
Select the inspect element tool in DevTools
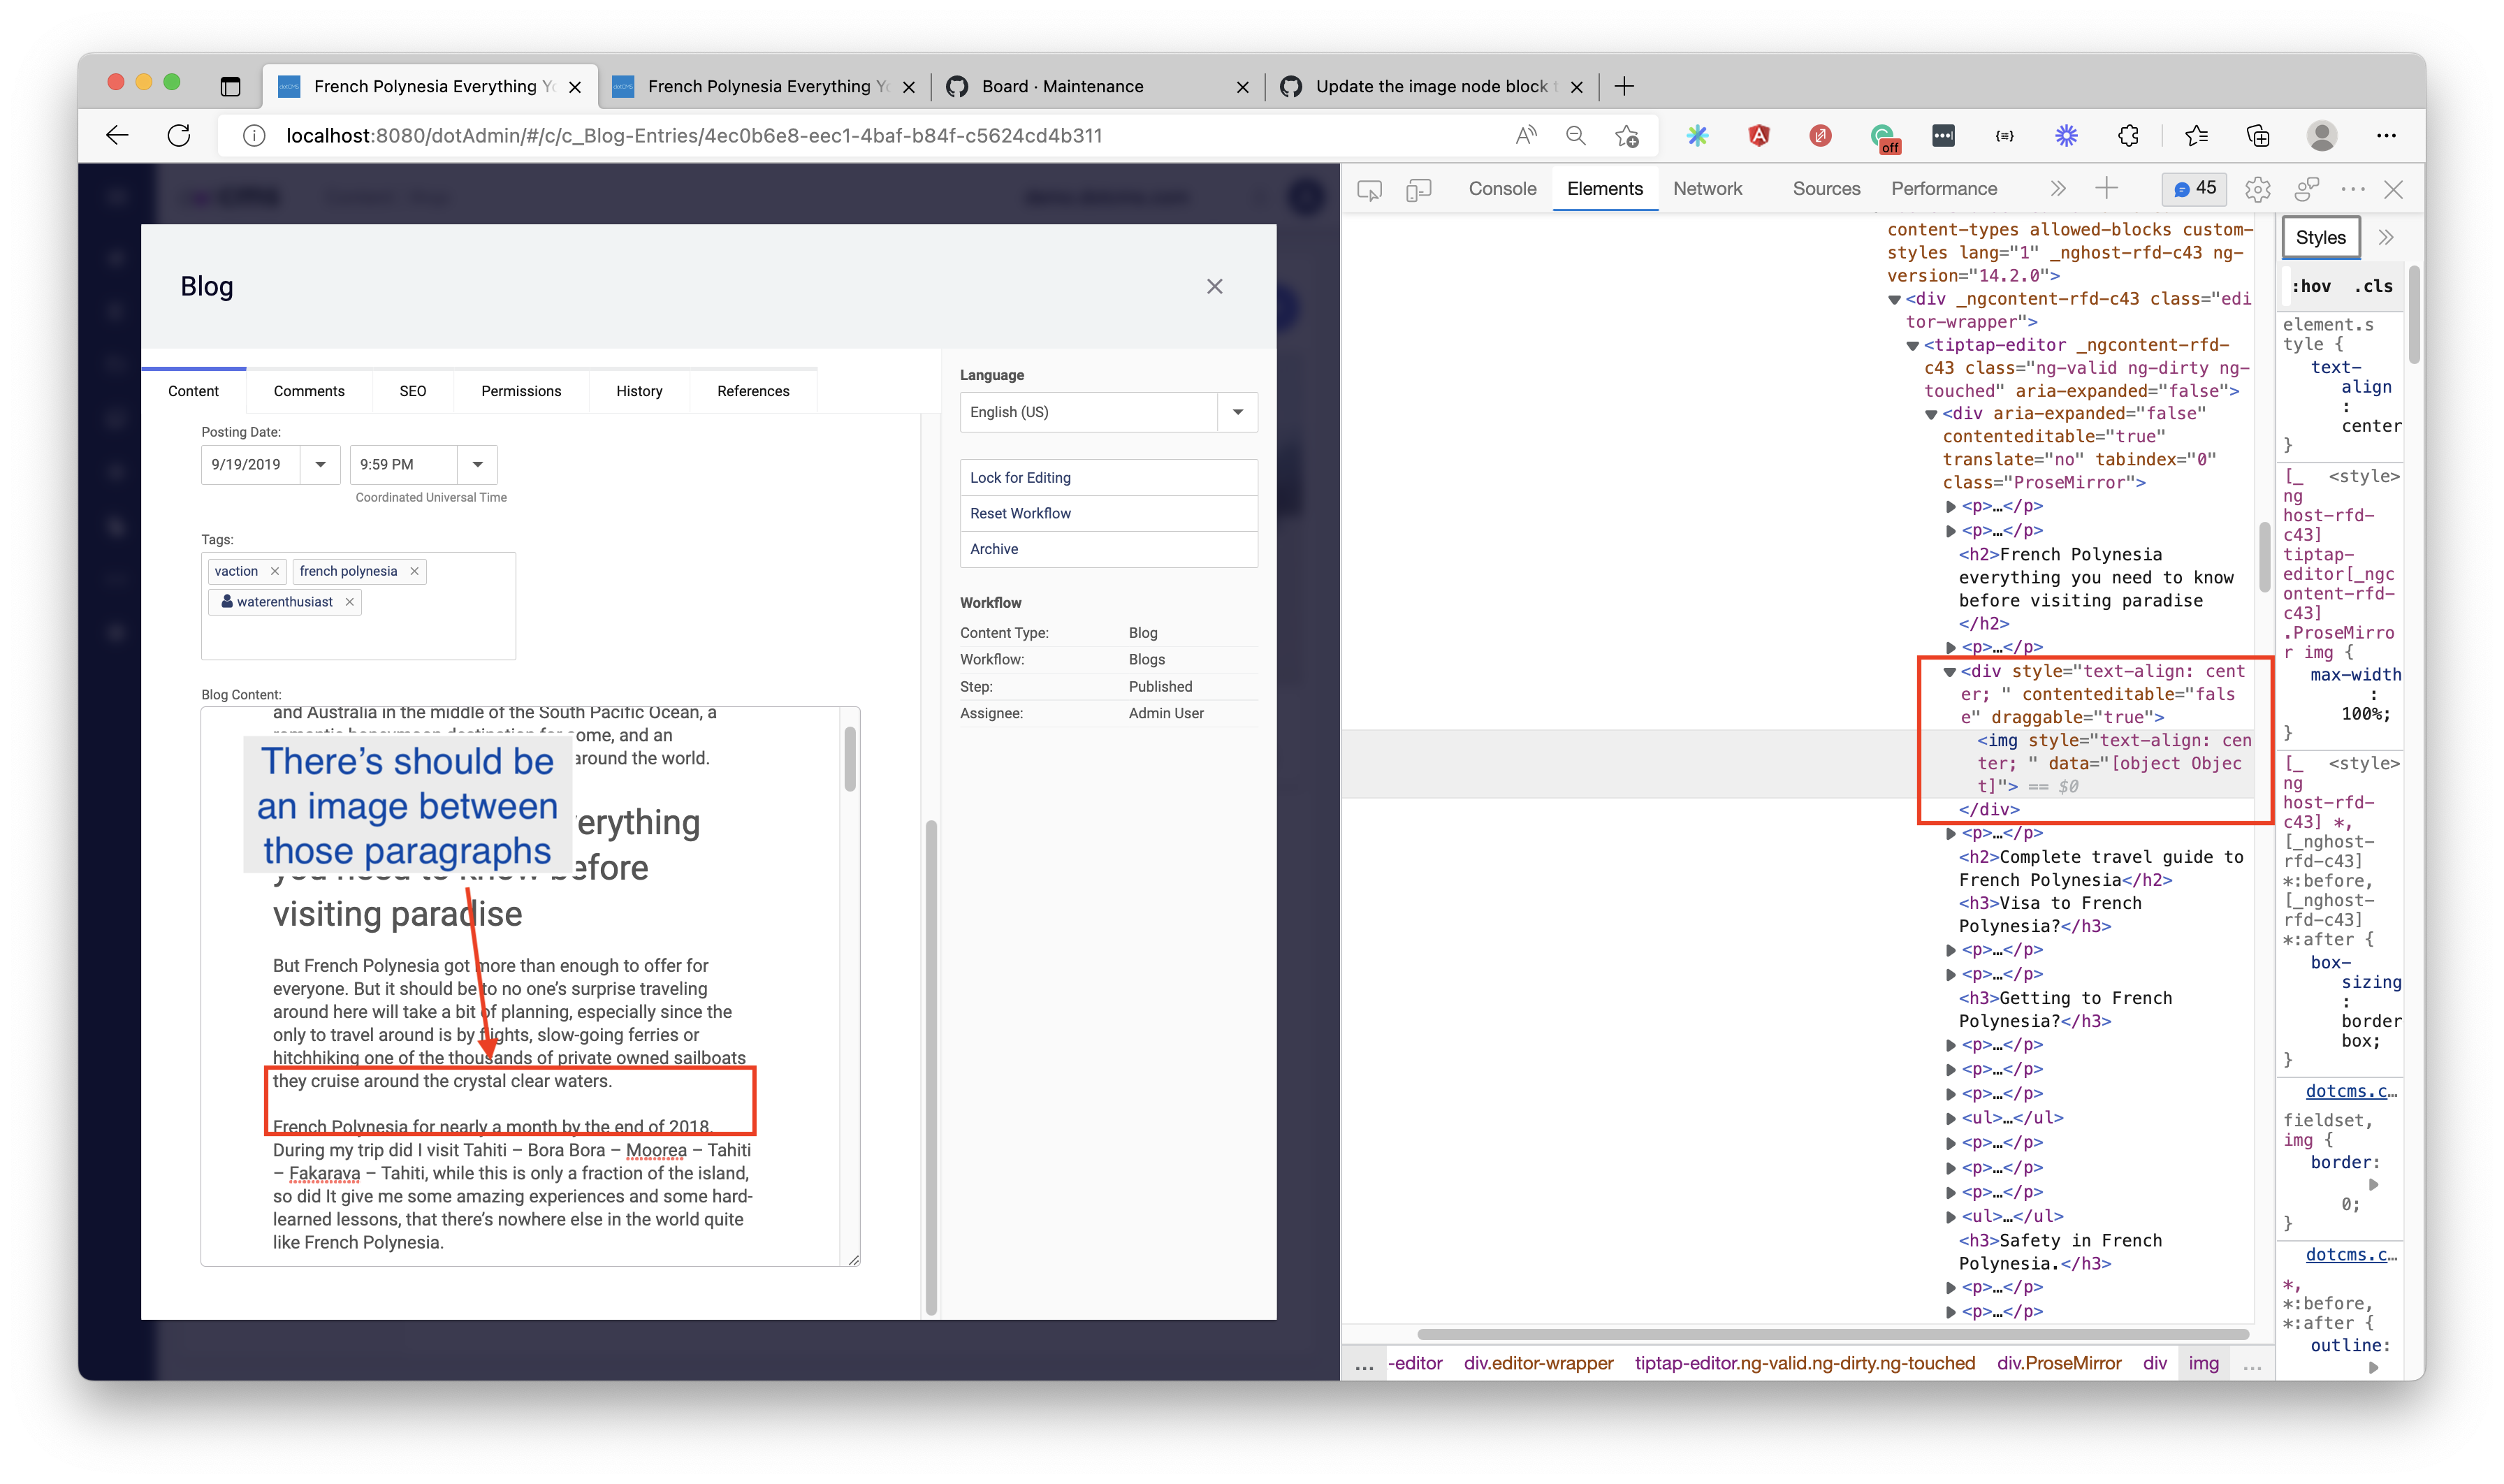click(1370, 189)
